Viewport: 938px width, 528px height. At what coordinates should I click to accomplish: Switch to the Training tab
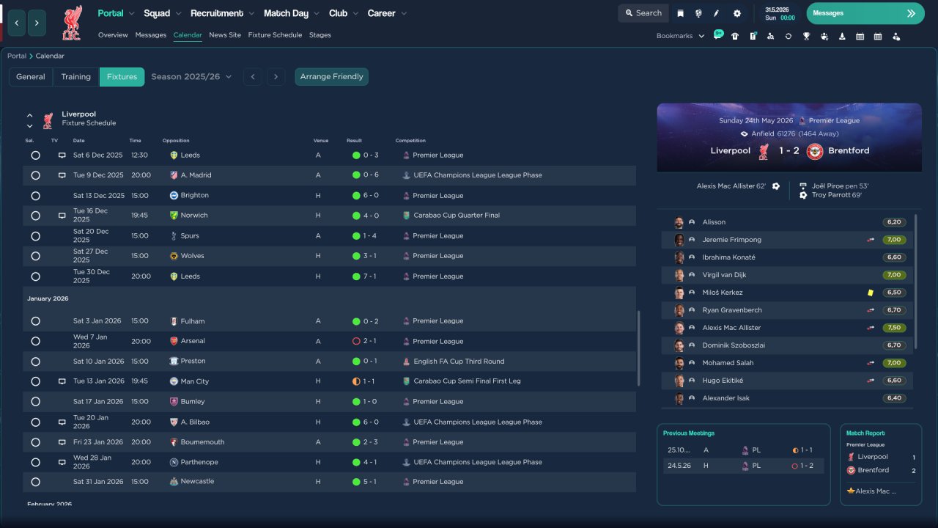point(75,77)
